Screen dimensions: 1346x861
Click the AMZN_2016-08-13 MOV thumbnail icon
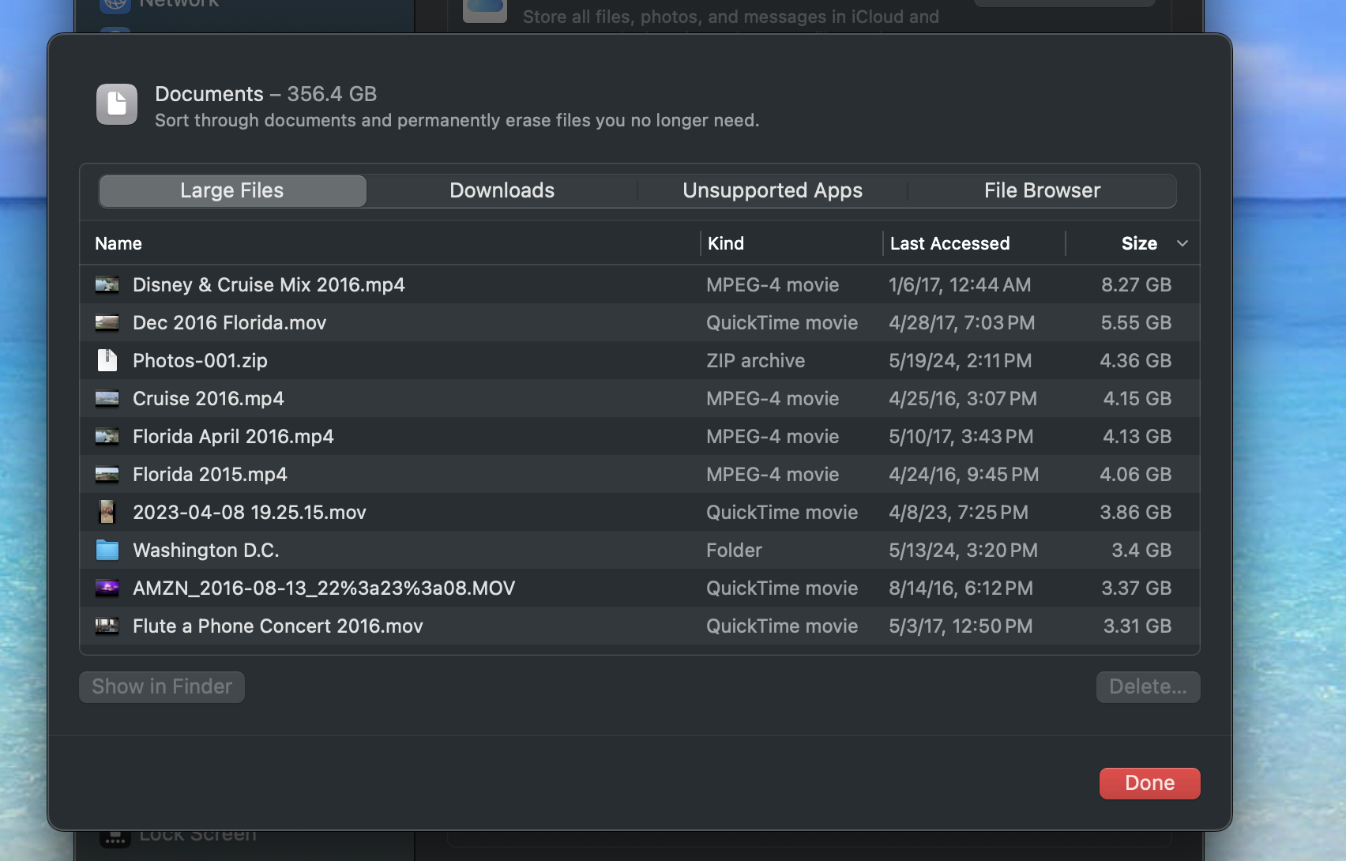coord(107,588)
